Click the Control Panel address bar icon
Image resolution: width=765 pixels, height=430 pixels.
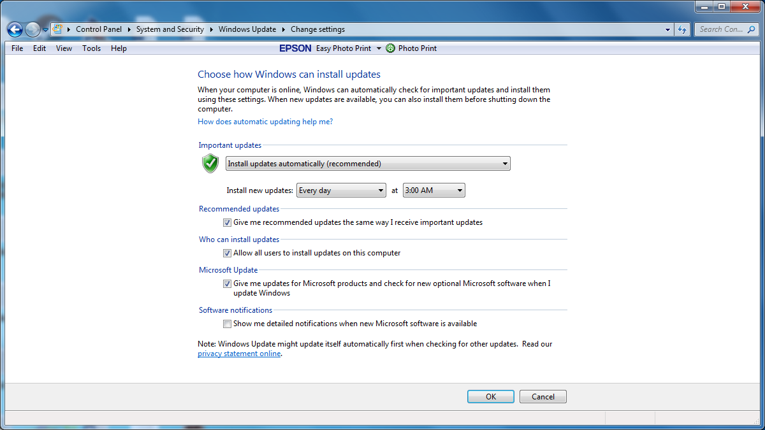point(57,29)
